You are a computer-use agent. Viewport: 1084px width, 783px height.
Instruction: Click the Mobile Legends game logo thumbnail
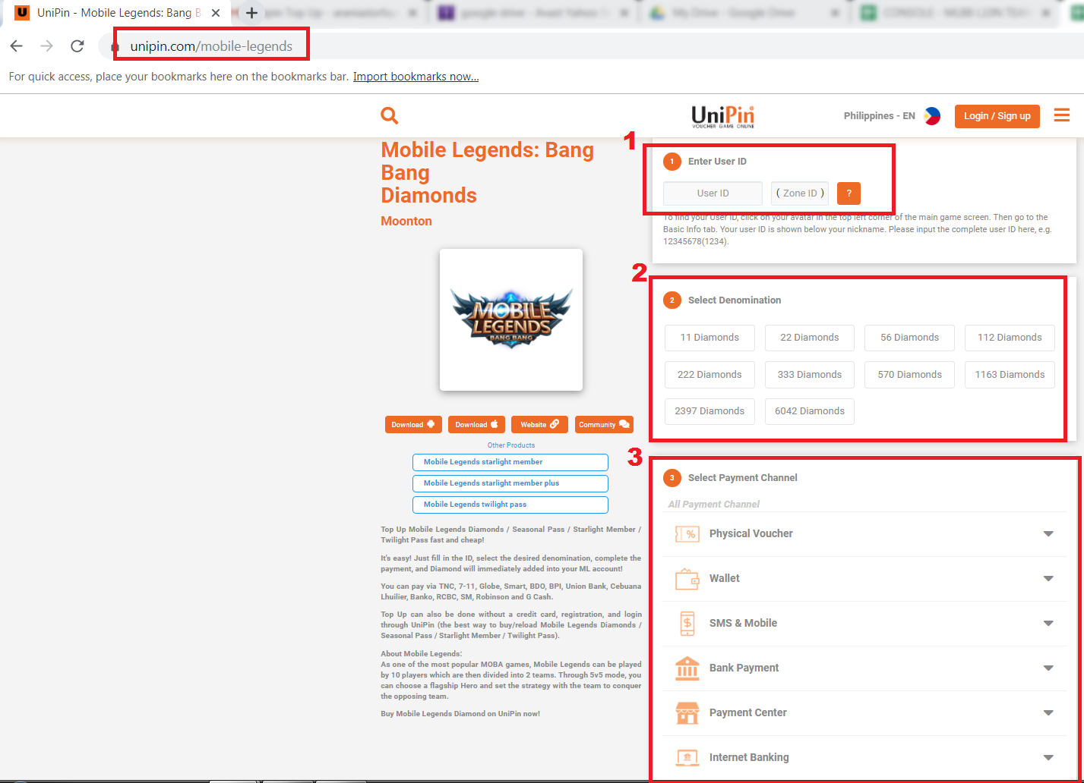[511, 319]
